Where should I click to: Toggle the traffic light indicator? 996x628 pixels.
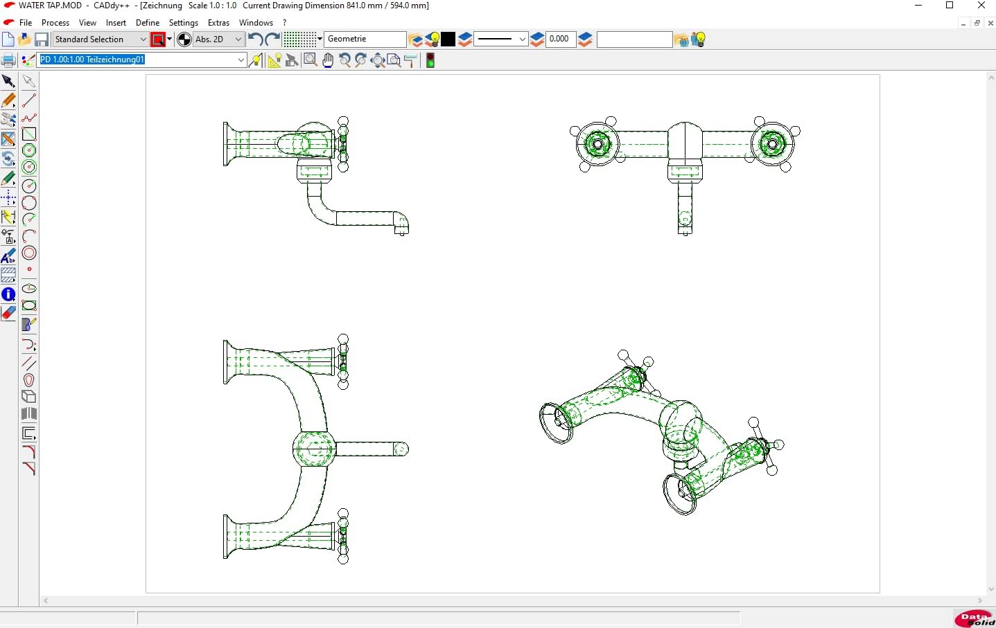coord(430,60)
